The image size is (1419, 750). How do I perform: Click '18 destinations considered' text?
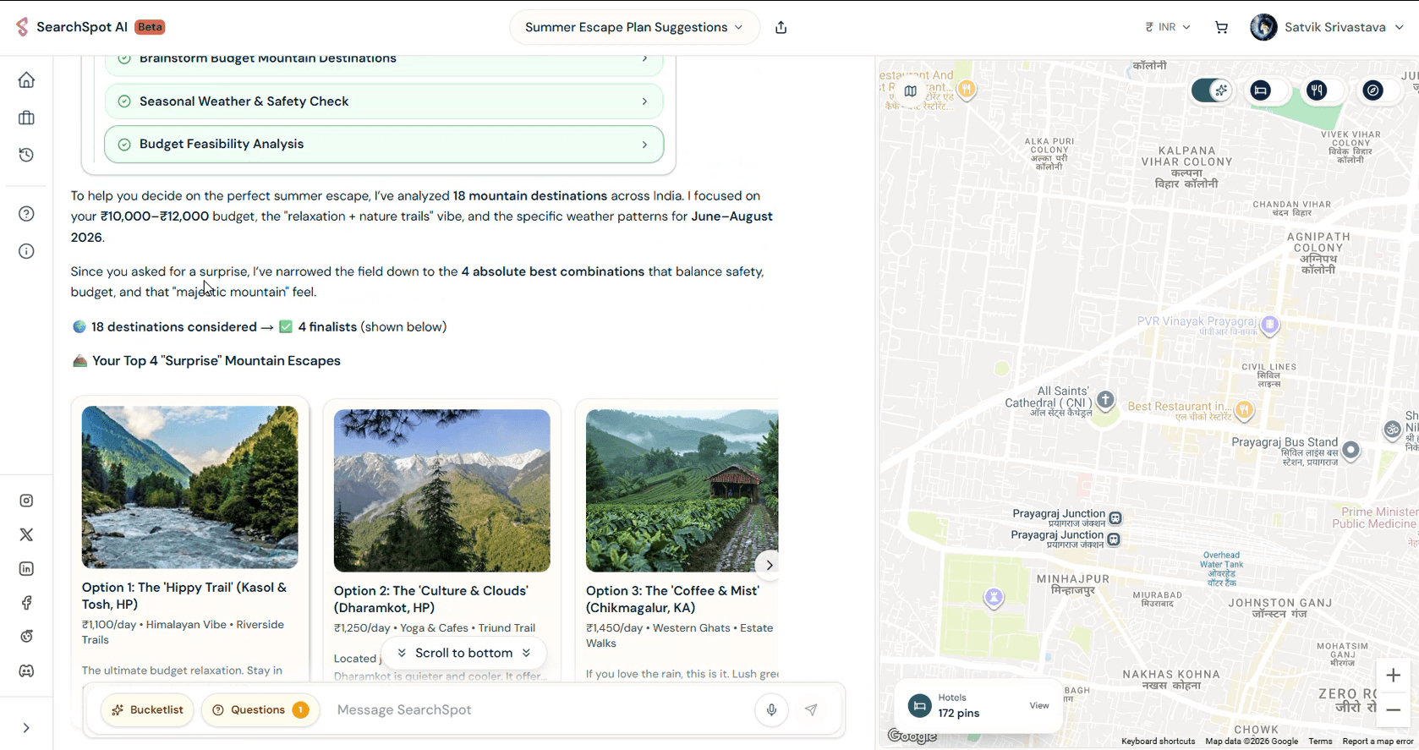pyautogui.click(x=173, y=326)
